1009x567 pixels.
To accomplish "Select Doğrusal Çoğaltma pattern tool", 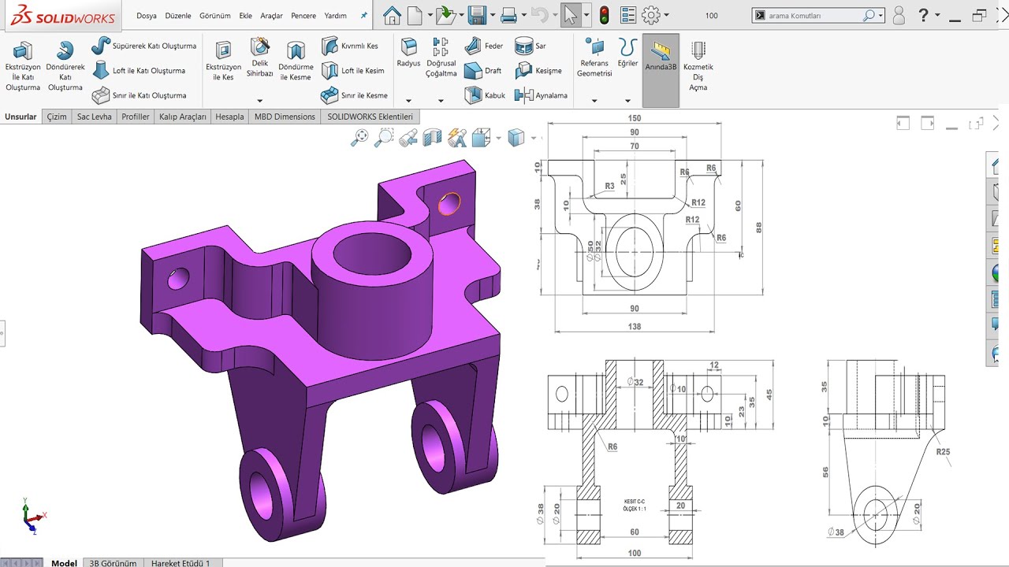I will [441, 58].
